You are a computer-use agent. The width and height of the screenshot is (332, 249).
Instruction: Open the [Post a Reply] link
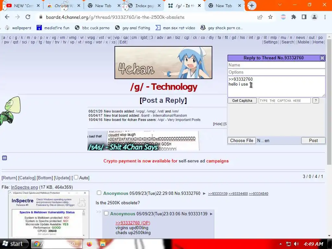(x=163, y=101)
